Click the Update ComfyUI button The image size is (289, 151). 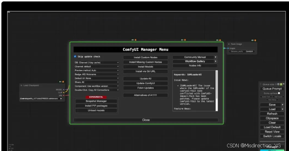coord(145,83)
